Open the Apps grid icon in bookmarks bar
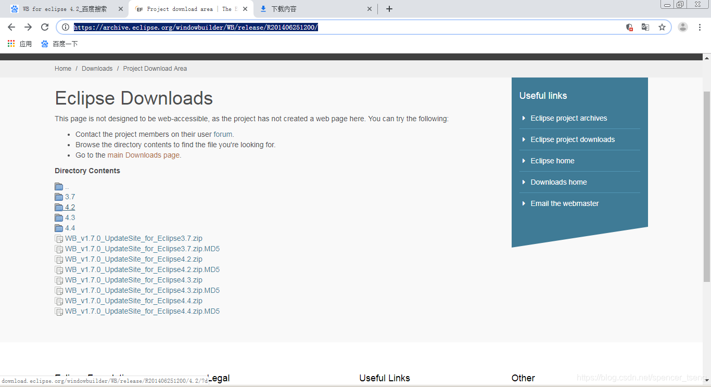The height and width of the screenshot is (387, 711). coord(11,44)
